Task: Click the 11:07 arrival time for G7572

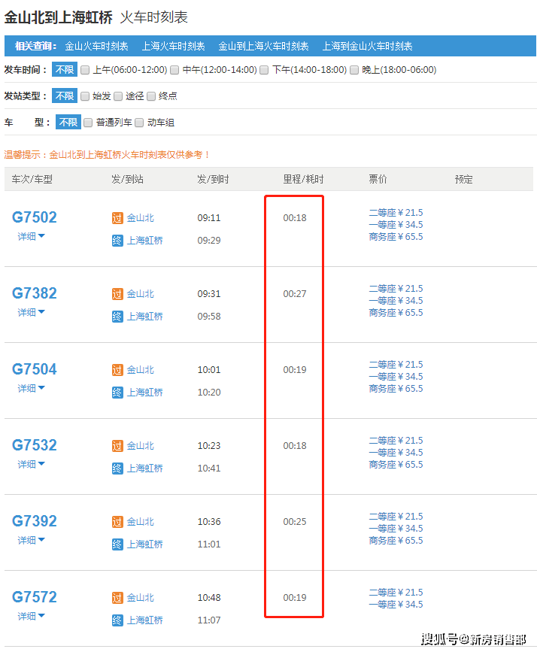Action: pos(209,620)
